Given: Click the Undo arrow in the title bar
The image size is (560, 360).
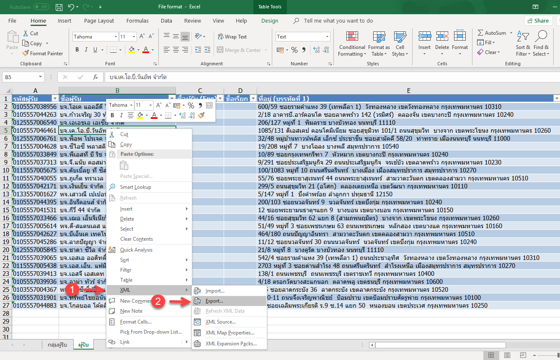Looking at the screenshot, I should (x=71, y=7).
